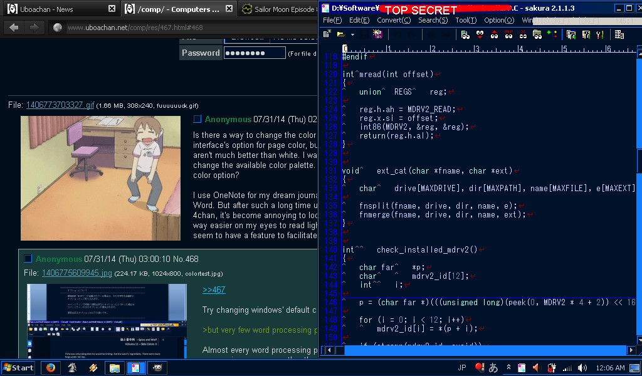Click the Password input field
Screen dimensions: 642x376
coord(255,53)
